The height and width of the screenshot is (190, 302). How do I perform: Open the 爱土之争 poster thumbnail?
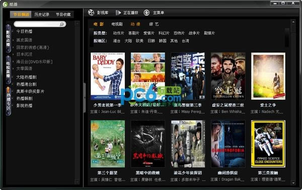[x=268, y=76]
